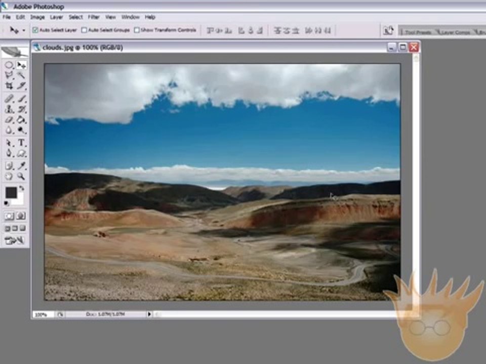Image resolution: width=486 pixels, height=364 pixels.
Task: Switch to Standard edit mode
Action: click(x=9, y=216)
